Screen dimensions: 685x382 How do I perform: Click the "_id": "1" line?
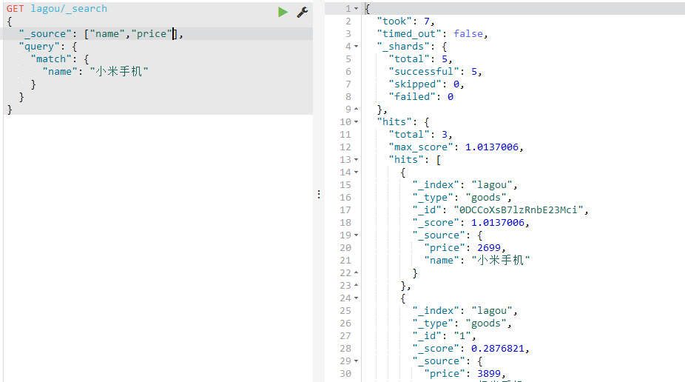[x=444, y=336]
